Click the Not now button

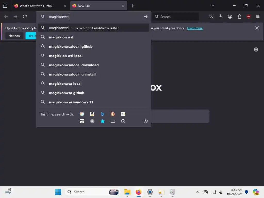click(x=14, y=36)
